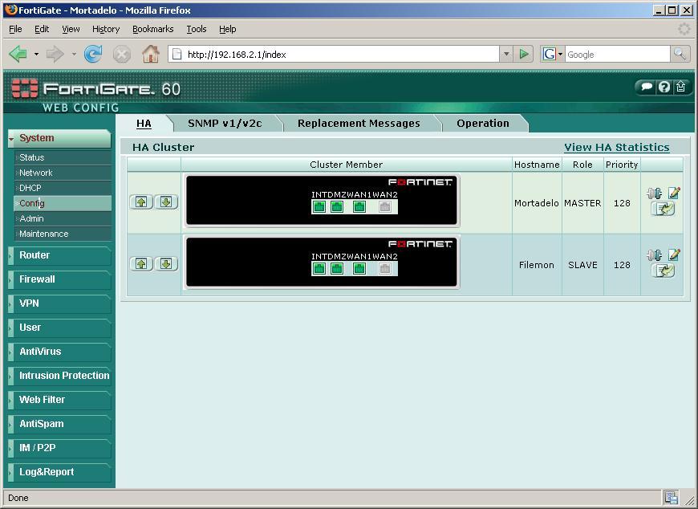This screenshot has height=509, width=698.
Task: Expand the AntiVirus menu section
Action: (x=59, y=352)
